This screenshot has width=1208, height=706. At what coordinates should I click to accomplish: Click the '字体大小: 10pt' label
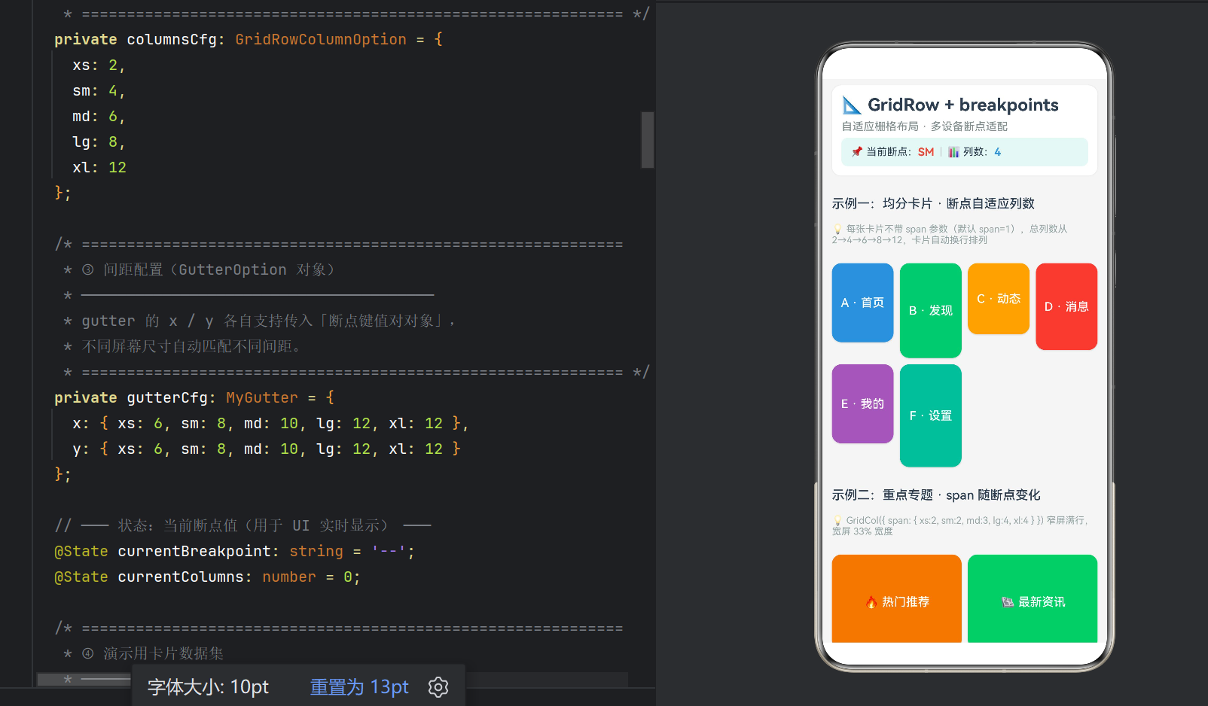[208, 686]
